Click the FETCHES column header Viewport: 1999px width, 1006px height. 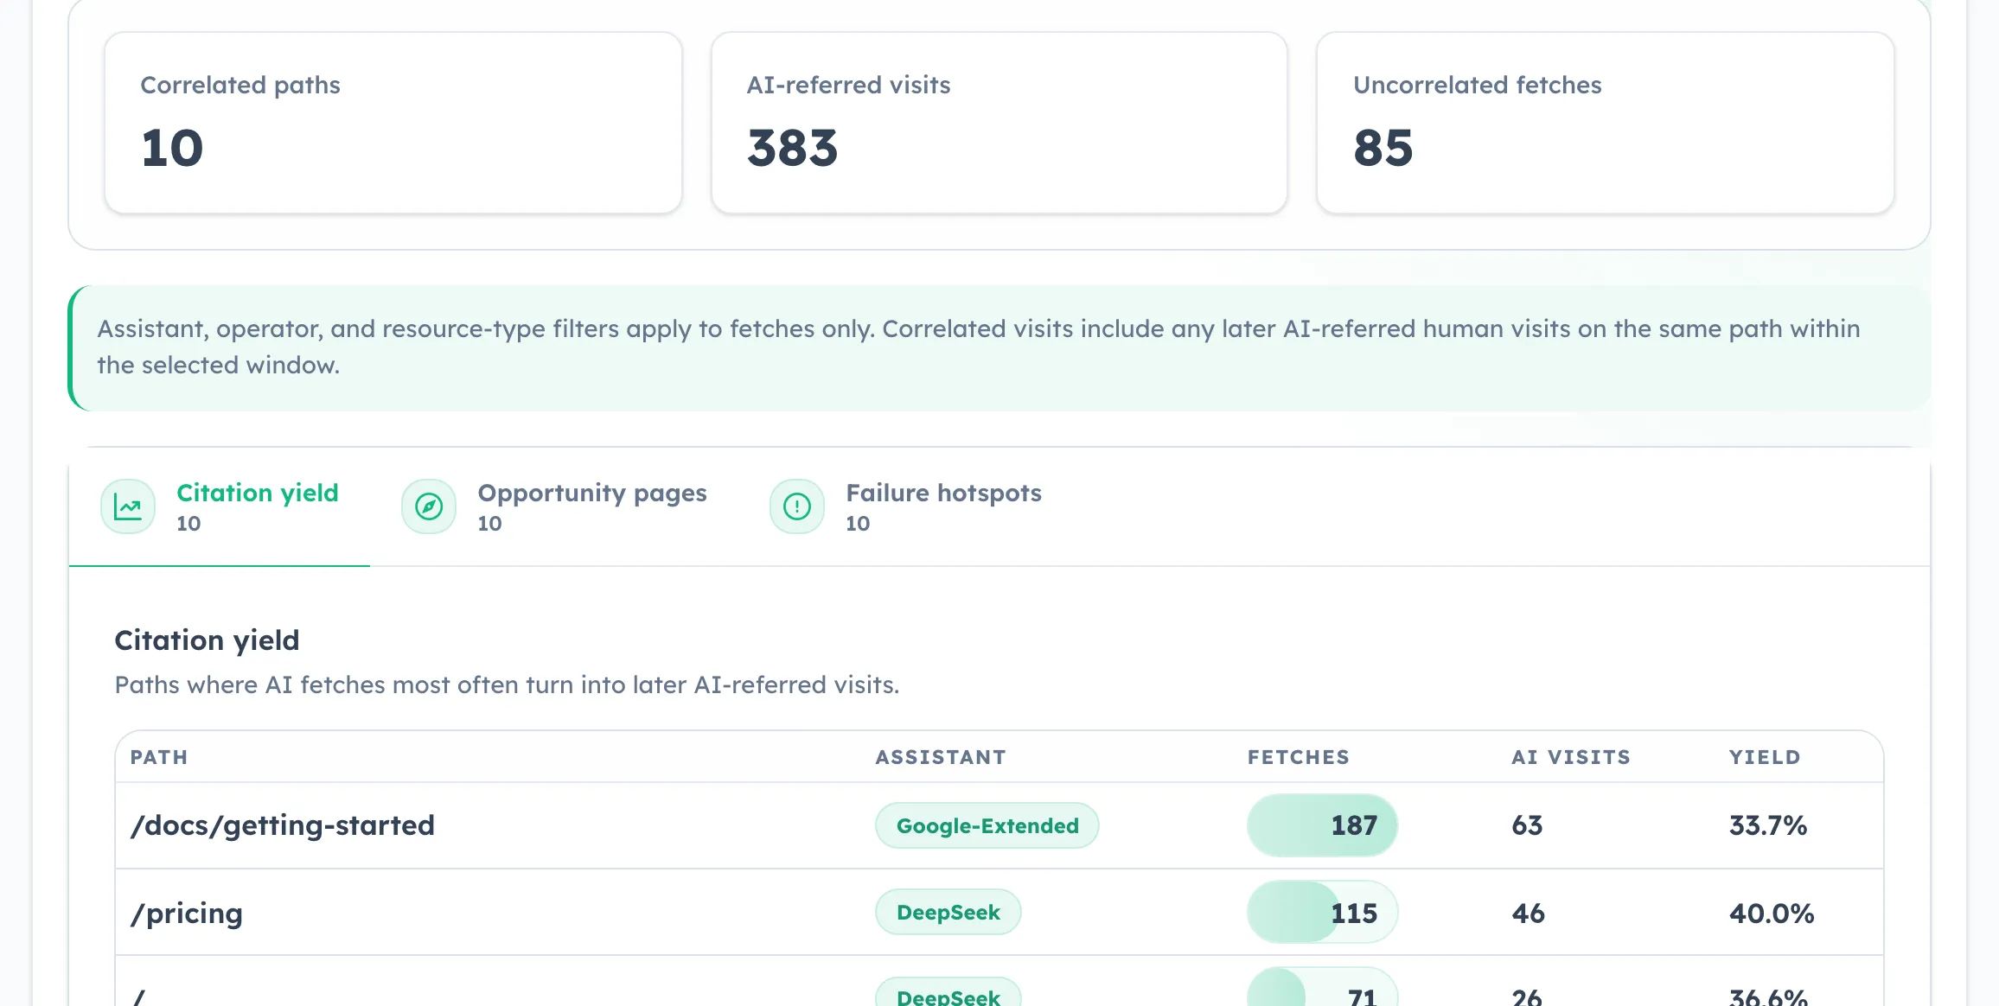(x=1299, y=757)
